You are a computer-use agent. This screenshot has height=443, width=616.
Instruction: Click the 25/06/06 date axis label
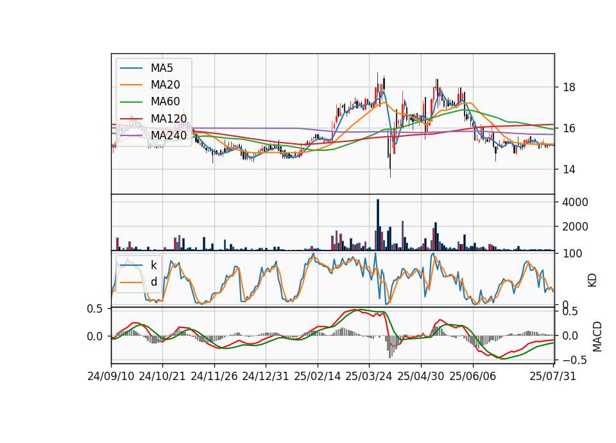coord(473,376)
